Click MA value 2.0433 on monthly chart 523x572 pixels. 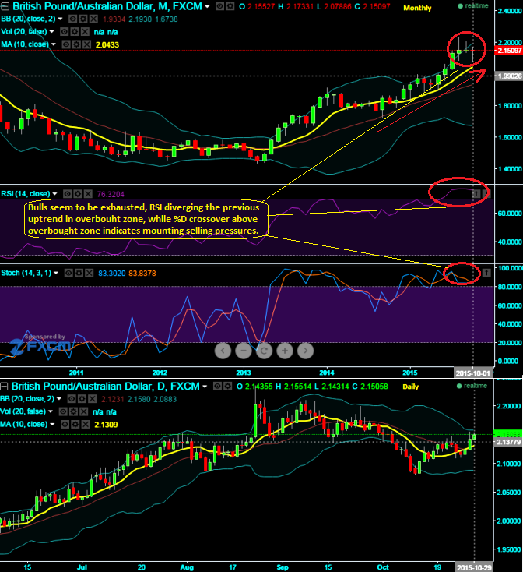(107, 45)
